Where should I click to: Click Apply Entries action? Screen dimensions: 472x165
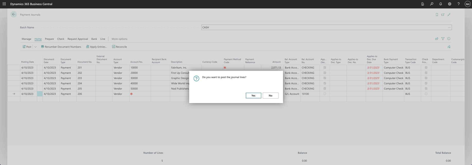(96, 47)
